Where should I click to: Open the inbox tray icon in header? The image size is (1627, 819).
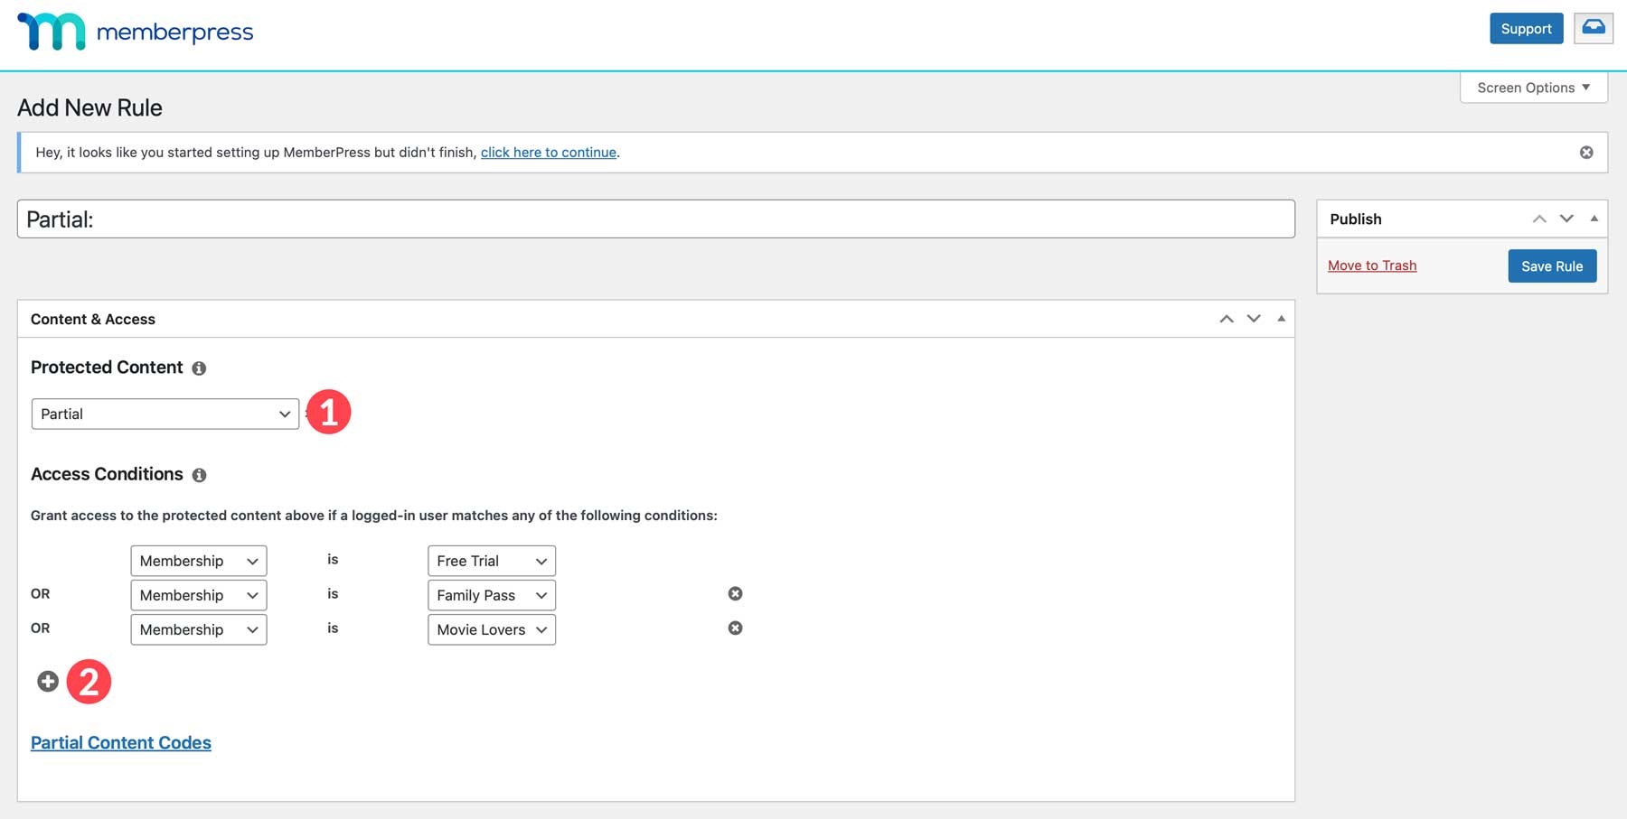pos(1593,28)
